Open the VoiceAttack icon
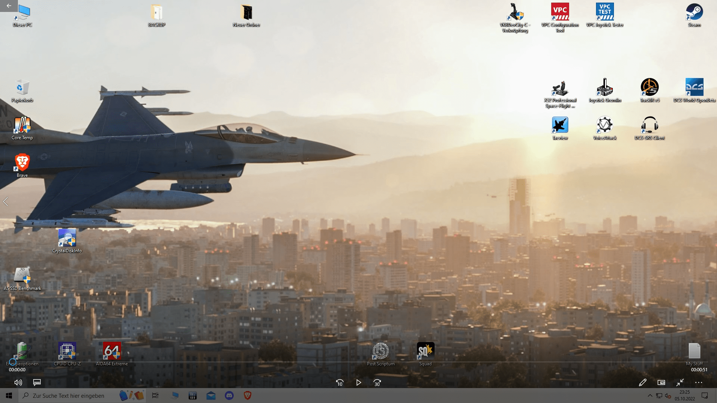717x403 pixels. [x=605, y=128]
